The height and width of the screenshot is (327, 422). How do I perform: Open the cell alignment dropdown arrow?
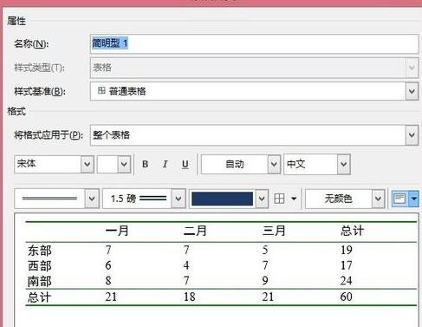tap(414, 199)
